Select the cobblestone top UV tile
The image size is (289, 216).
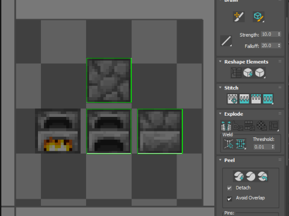pyautogui.click(x=109, y=80)
